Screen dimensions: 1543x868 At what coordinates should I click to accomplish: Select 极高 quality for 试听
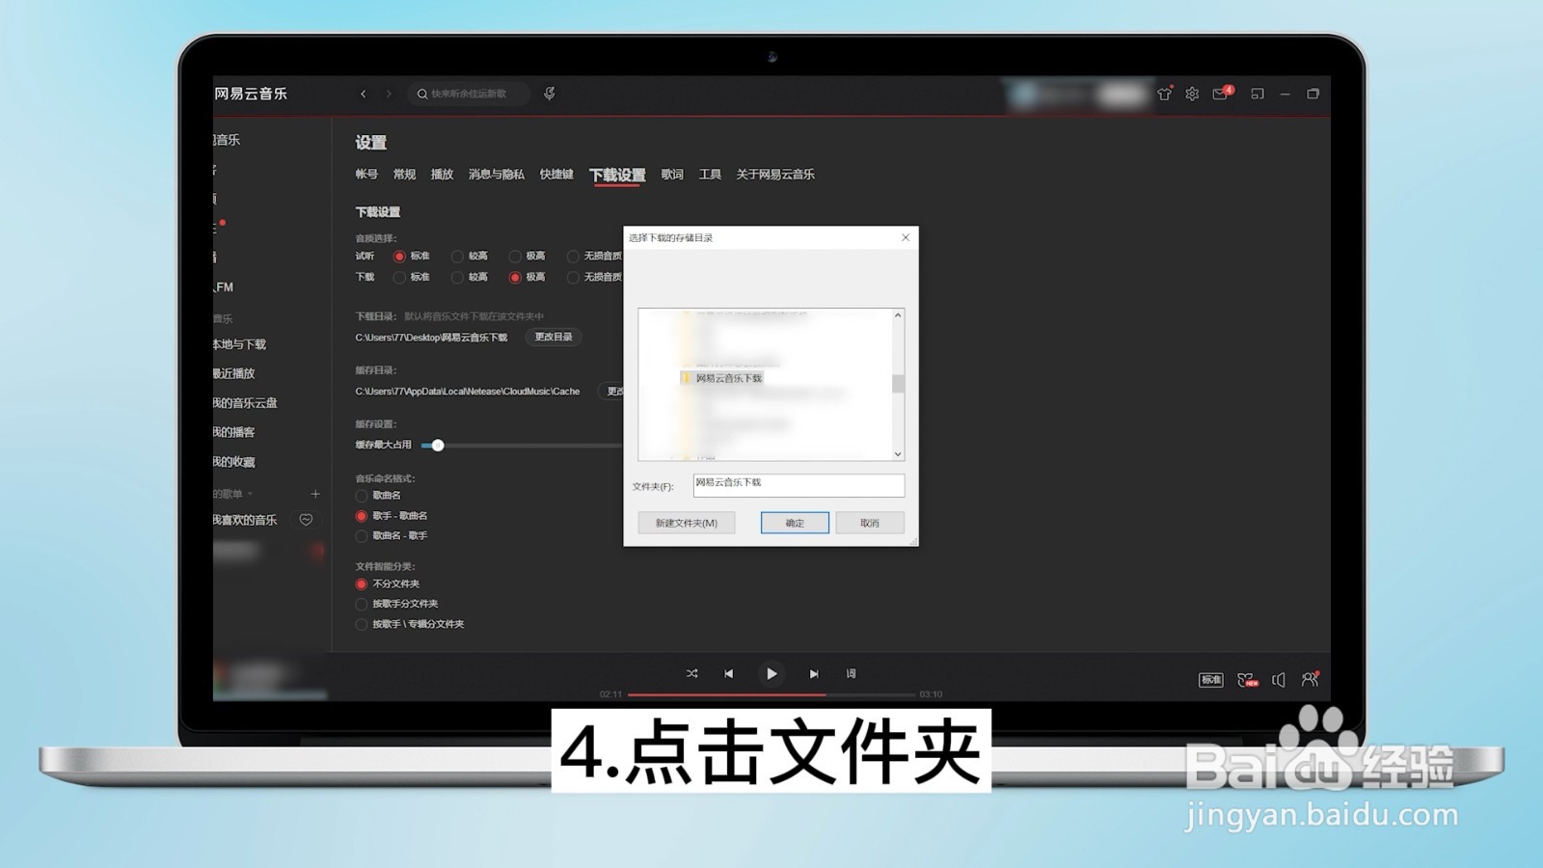(515, 257)
